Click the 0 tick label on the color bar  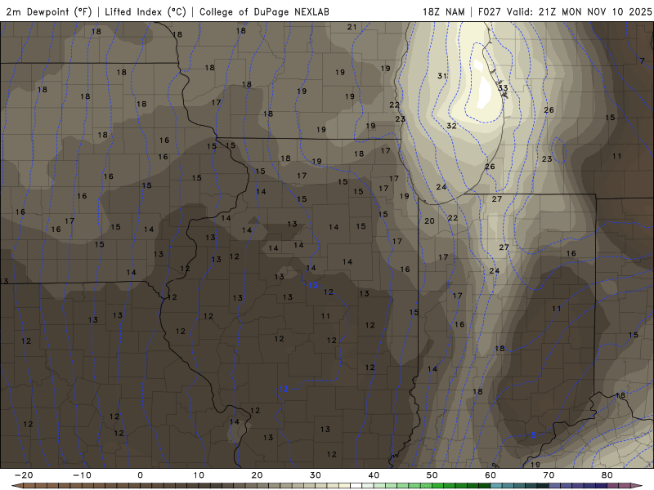click(x=140, y=475)
